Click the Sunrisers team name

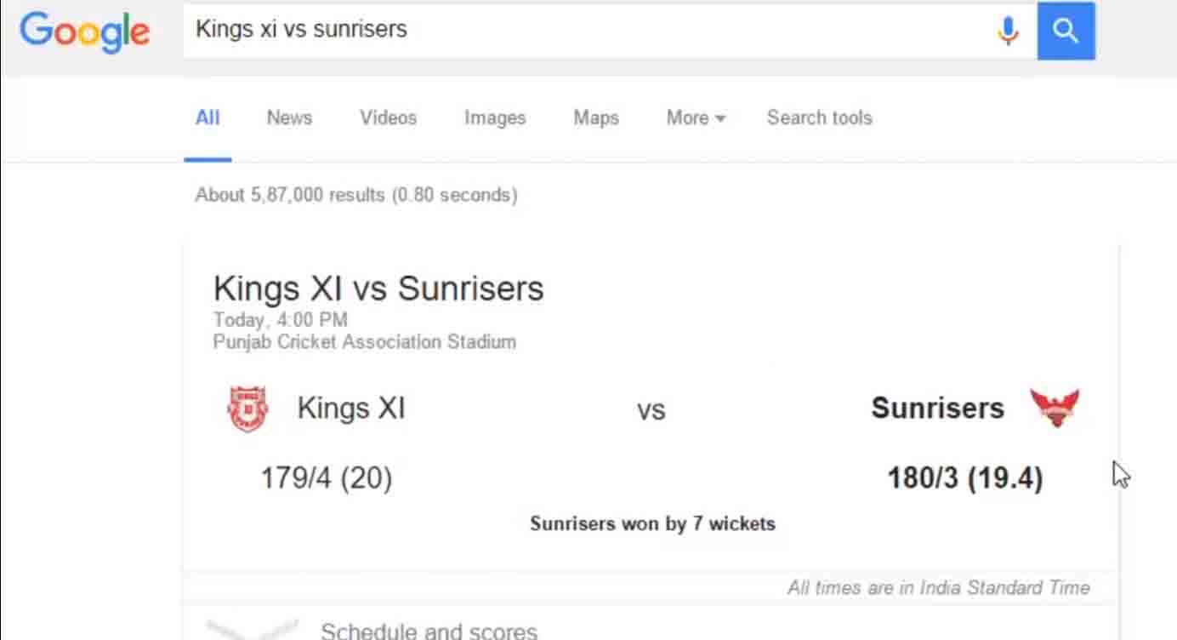tap(937, 409)
